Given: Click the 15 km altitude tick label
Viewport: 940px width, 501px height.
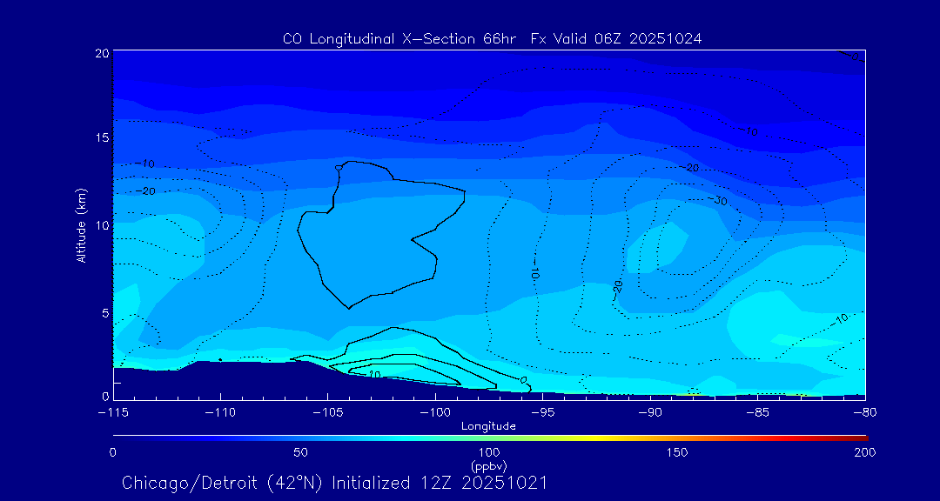Looking at the screenshot, I should pos(101,137).
